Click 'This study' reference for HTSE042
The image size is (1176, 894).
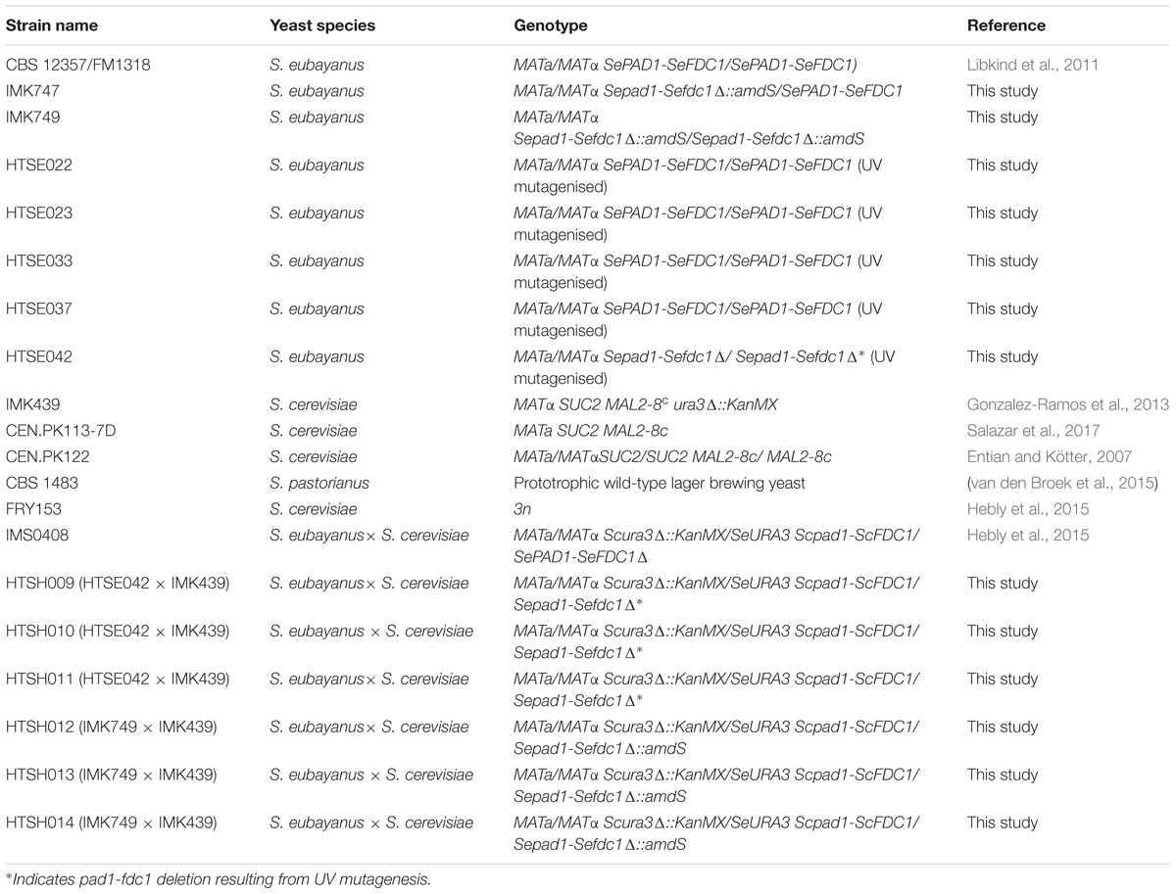tap(1002, 357)
